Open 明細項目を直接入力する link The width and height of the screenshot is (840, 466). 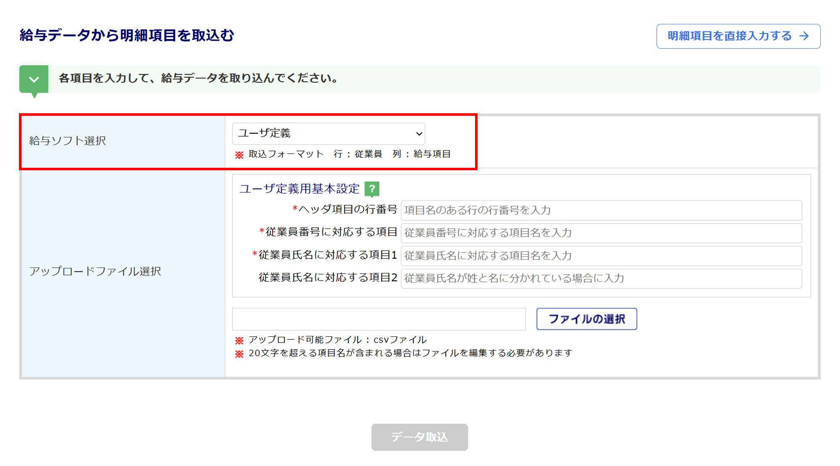(730, 36)
